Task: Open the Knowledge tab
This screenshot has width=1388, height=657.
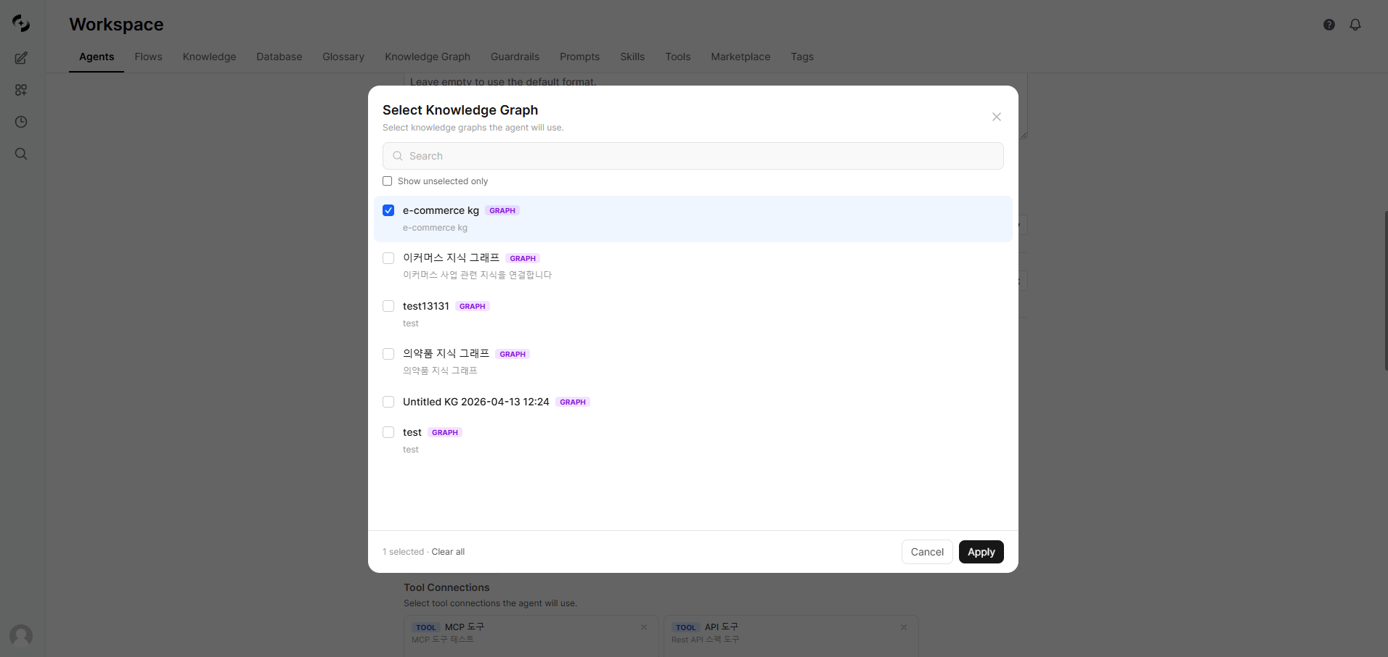Action: coord(209,57)
